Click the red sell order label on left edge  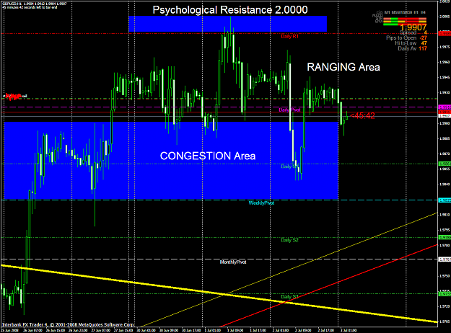tap(14, 96)
